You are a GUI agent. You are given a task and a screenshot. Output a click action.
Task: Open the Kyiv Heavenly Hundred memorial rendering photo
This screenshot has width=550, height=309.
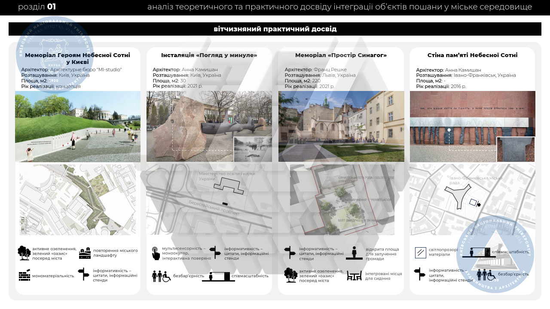[x=78, y=127]
